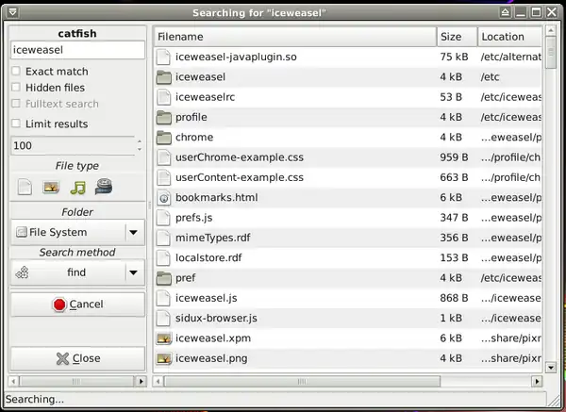
Task: Sort results by Filename column header
Action: pos(293,37)
